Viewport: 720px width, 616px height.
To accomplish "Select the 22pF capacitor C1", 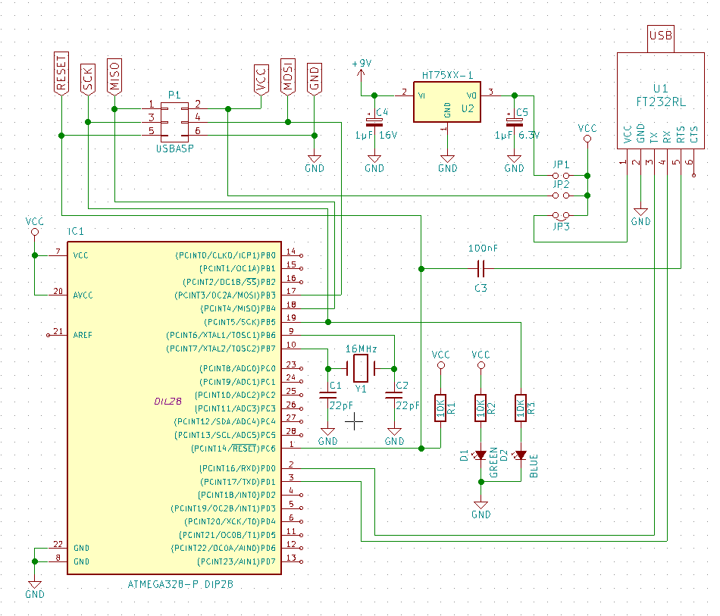I will pyautogui.click(x=330, y=394).
